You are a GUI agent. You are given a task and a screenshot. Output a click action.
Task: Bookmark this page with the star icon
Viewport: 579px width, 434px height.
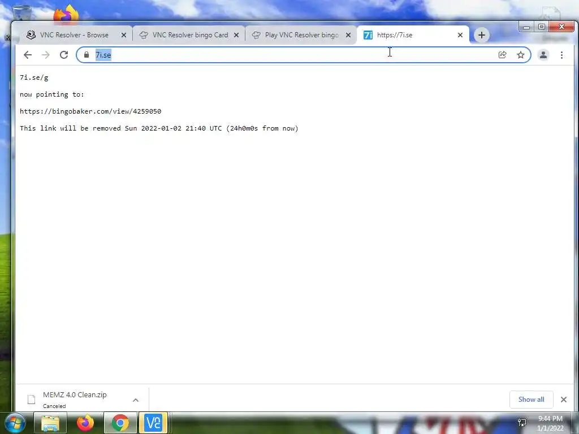(x=521, y=55)
